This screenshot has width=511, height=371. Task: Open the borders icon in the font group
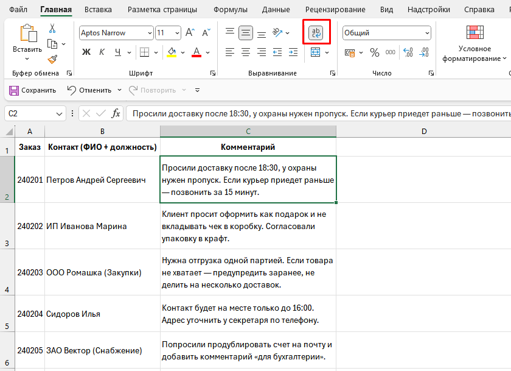point(144,52)
